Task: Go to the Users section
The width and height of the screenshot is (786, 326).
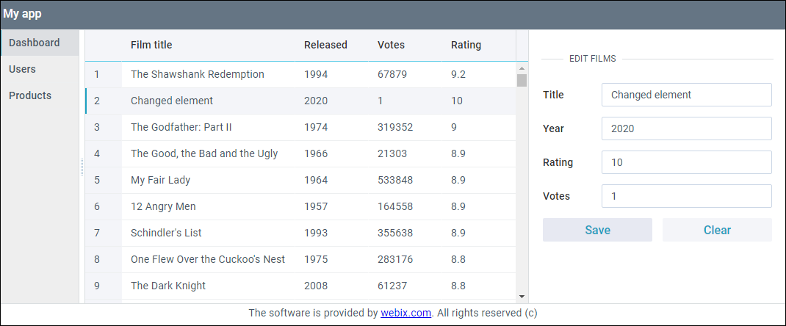Action: coord(23,69)
